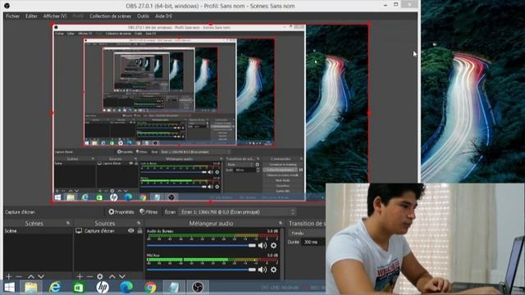This screenshot has width=525, height=295.
Task: Launch Internet Explorer from taskbar
Action: click(55, 288)
